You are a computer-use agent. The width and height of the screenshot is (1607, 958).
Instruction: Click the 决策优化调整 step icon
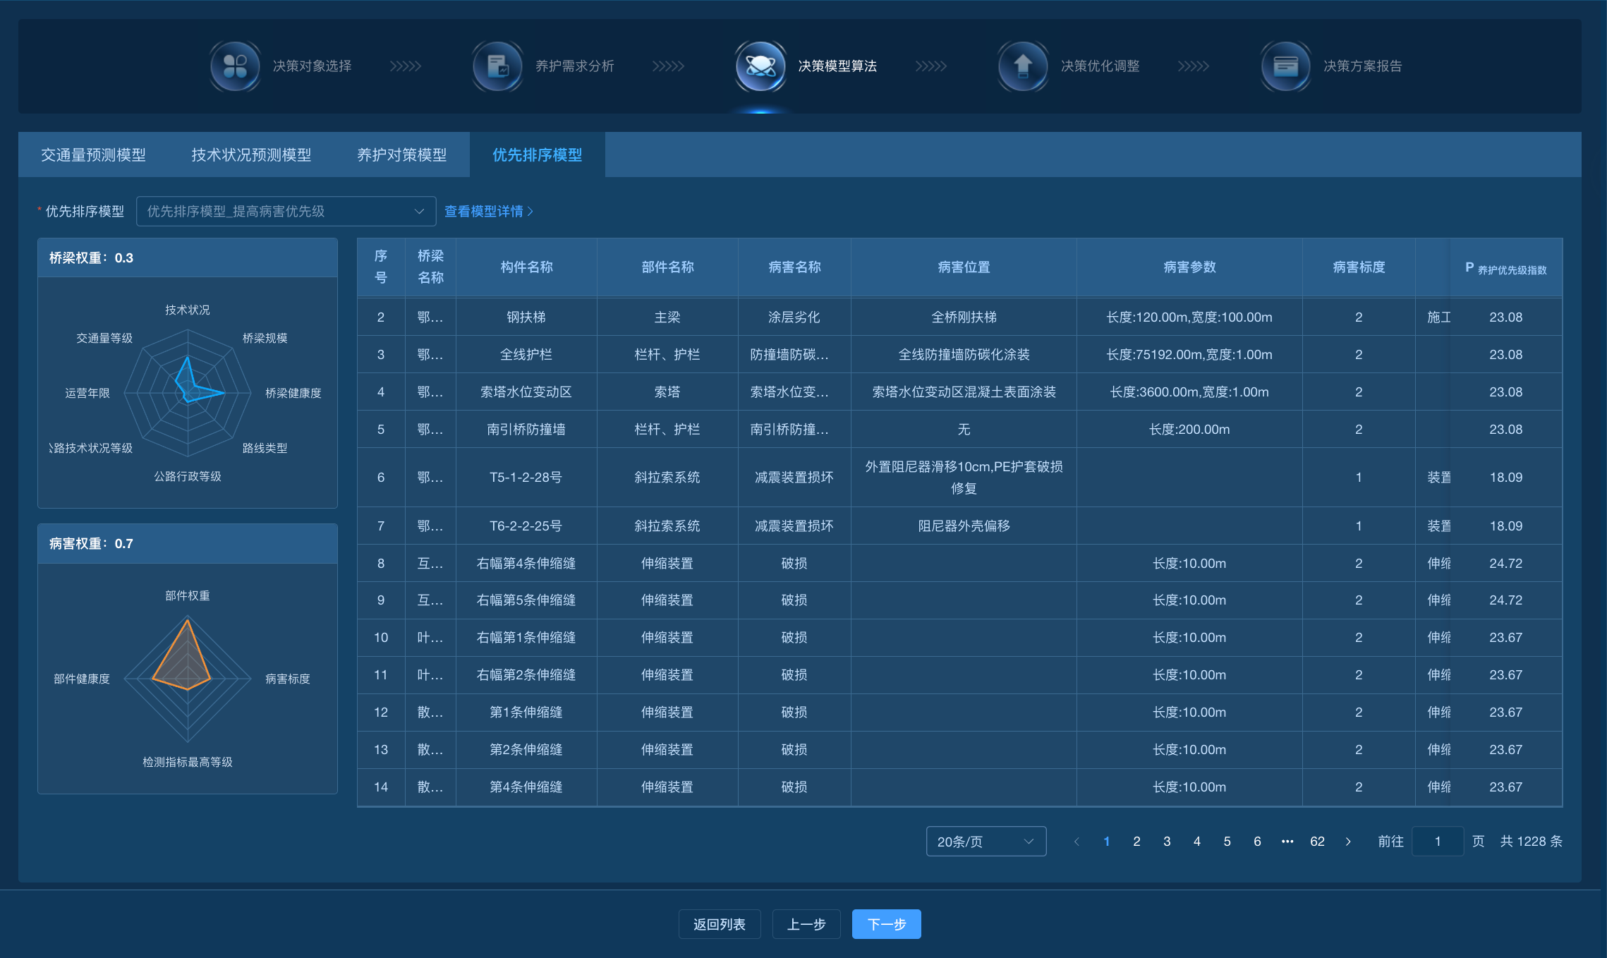[x=1023, y=66]
